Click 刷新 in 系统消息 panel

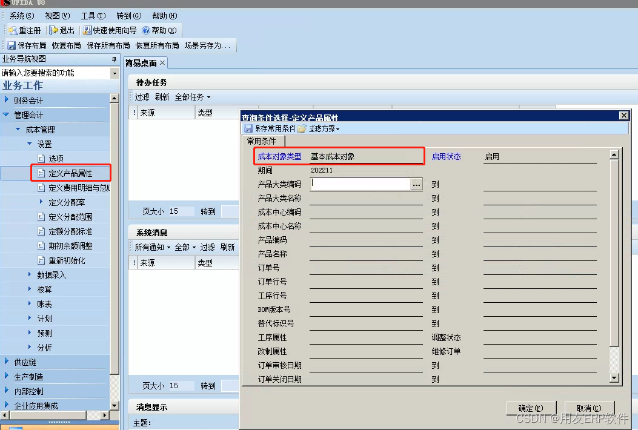pyautogui.click(x=227, y=247)
